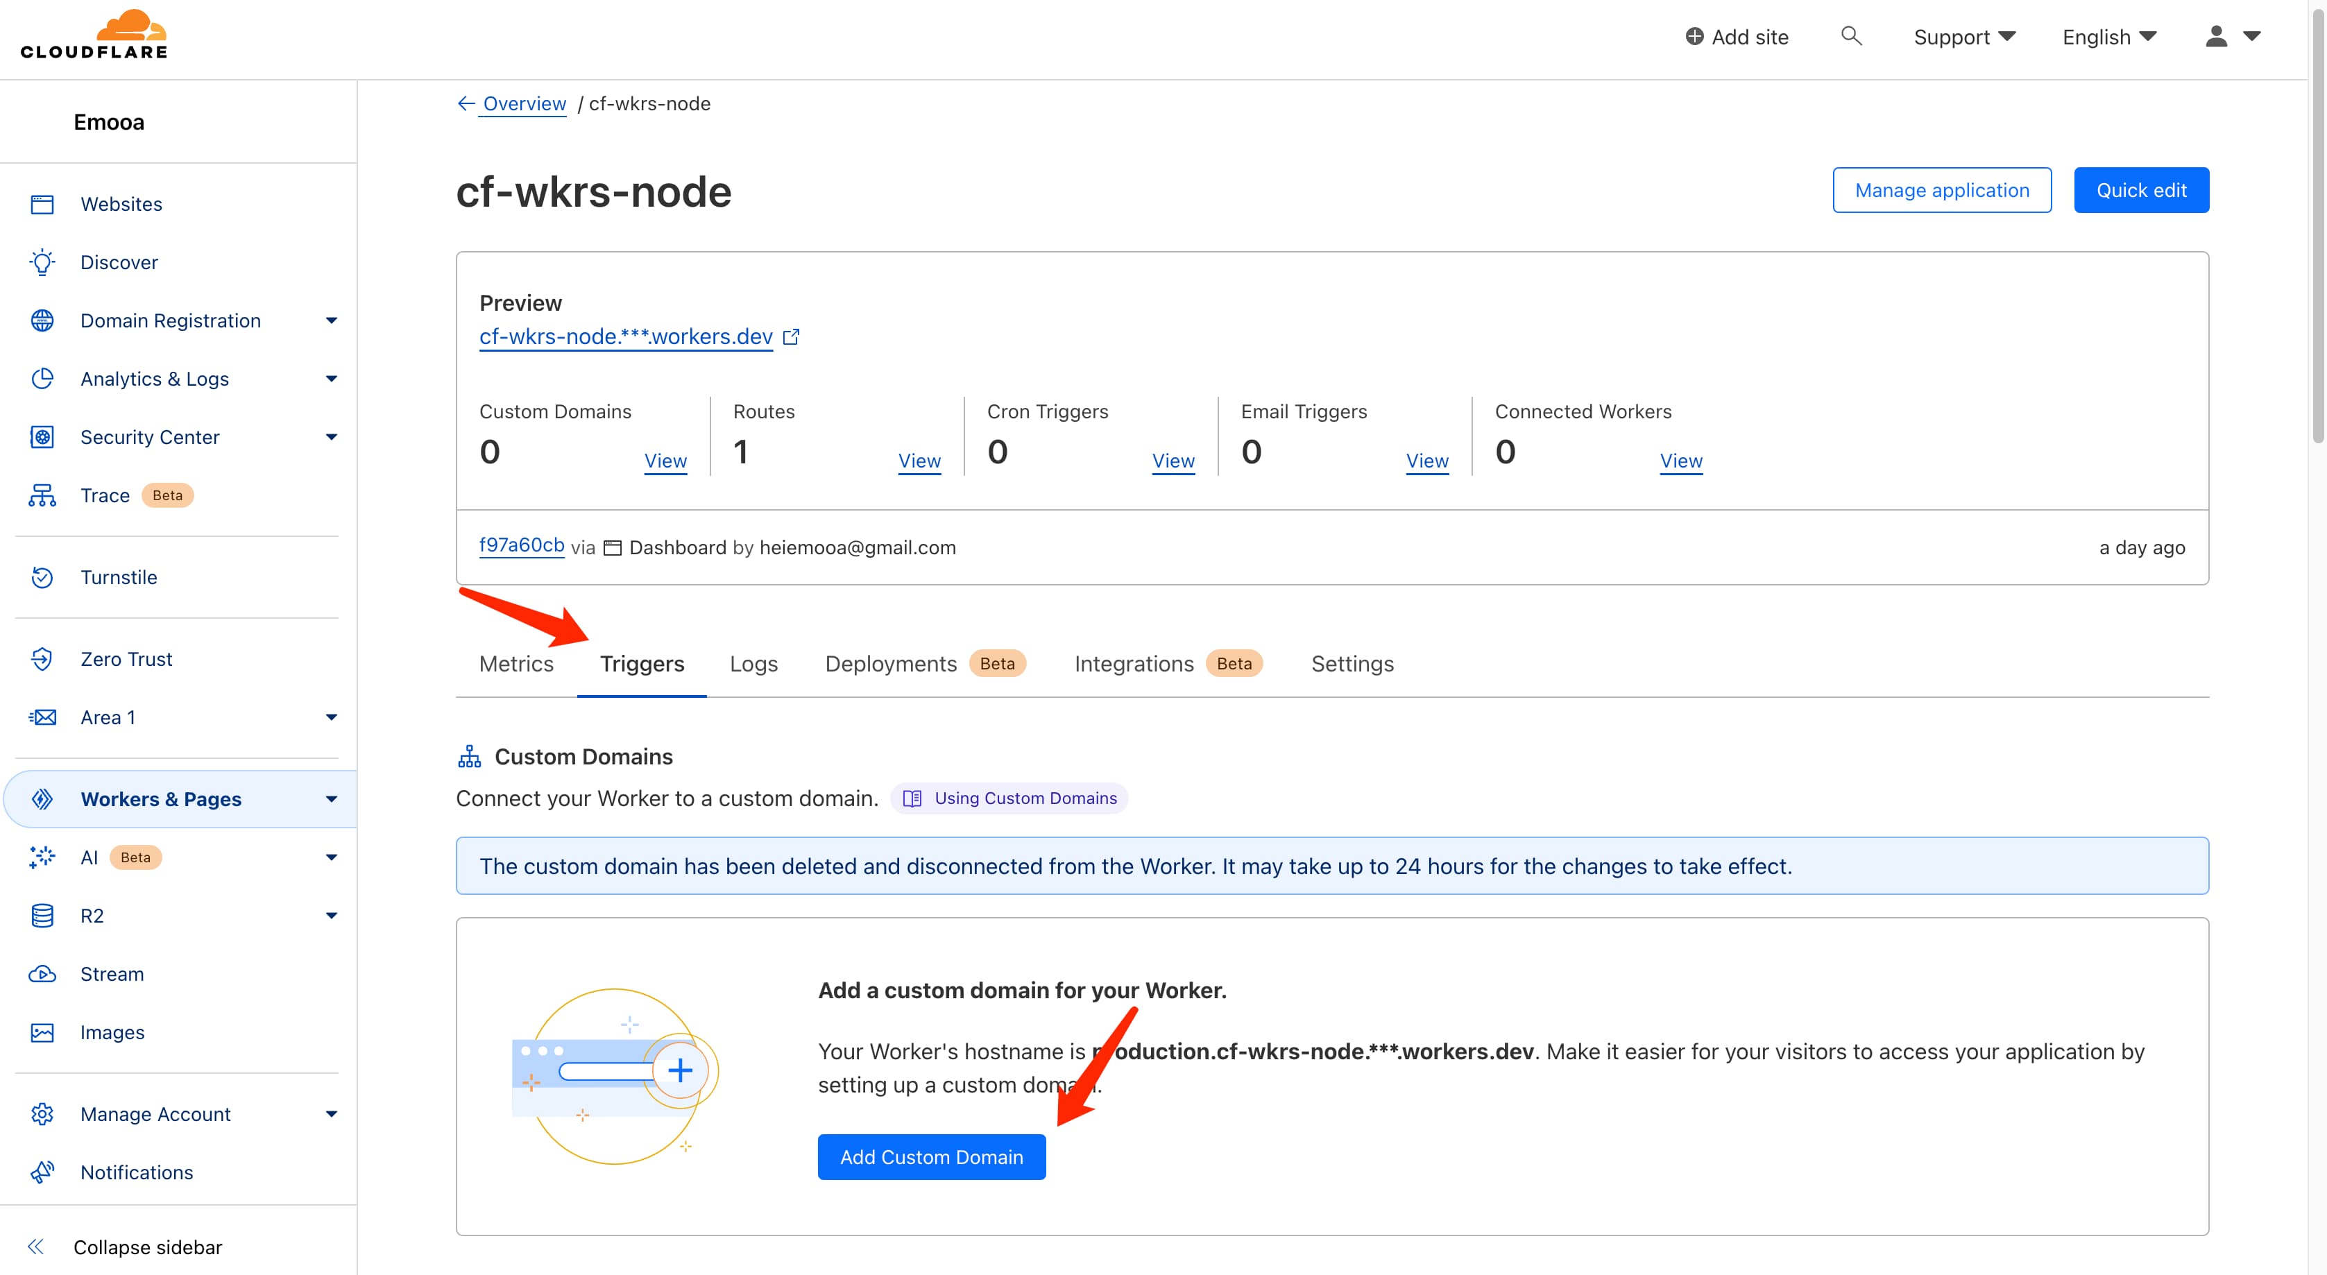Click the Websites sidebar icon
This screenshot has height=1275, width=2327.
point(42,204)
